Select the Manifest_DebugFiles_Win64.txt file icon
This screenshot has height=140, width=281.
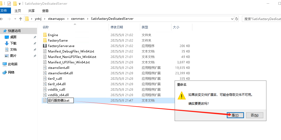(45, 51)
